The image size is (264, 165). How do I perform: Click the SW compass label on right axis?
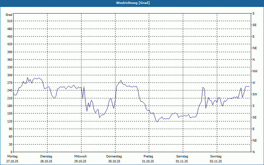coord(254,94)
